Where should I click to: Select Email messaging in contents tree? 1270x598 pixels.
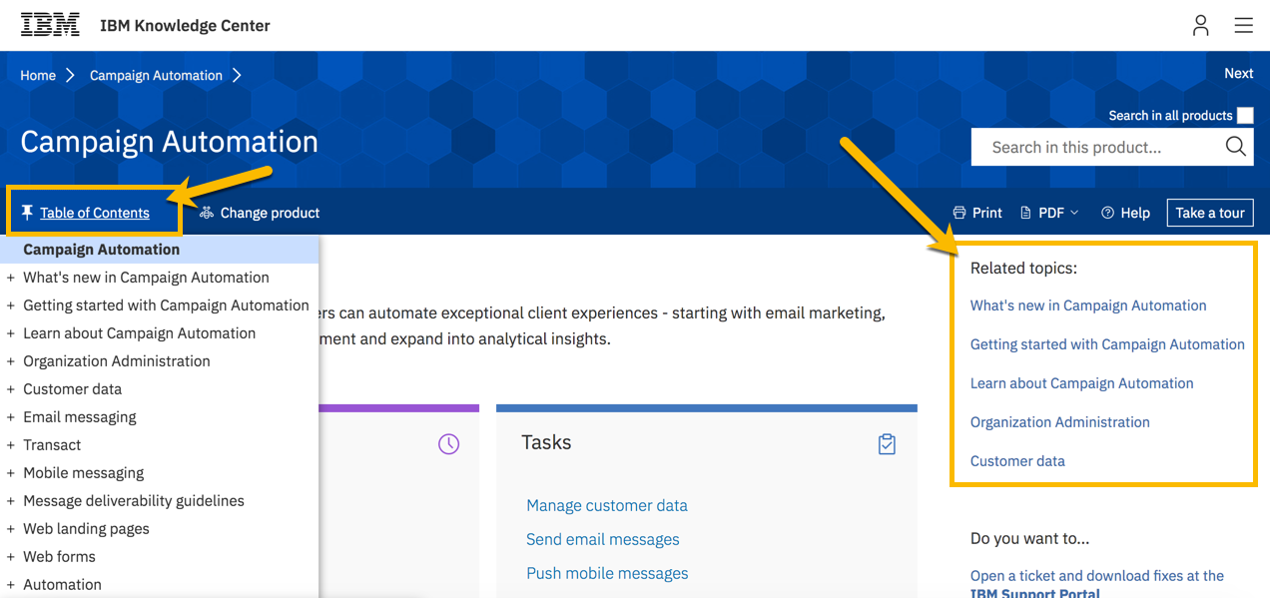click(80, 417)
